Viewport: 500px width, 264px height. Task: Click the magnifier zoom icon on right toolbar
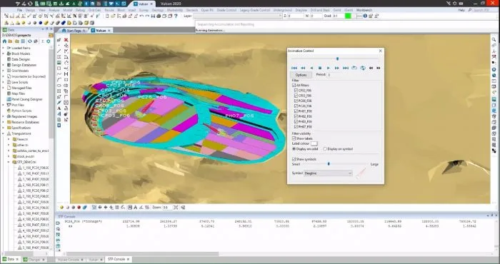[x=494, y=39]
